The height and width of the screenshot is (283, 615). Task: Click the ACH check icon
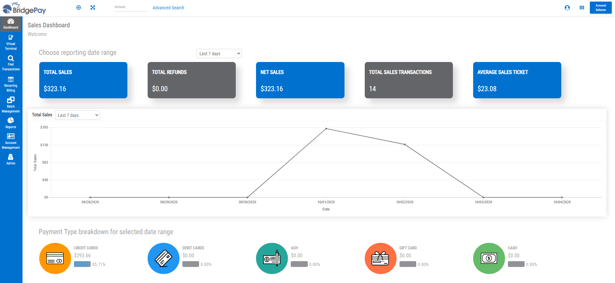point(272,258)
